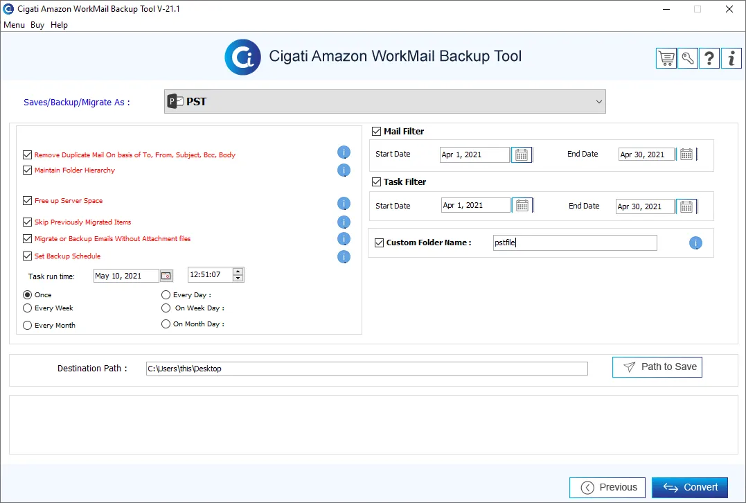The height and width of the screenshot is (503, 746).
Task: Click the Cigati app icon in title bar
Action: tap(8, 9)
